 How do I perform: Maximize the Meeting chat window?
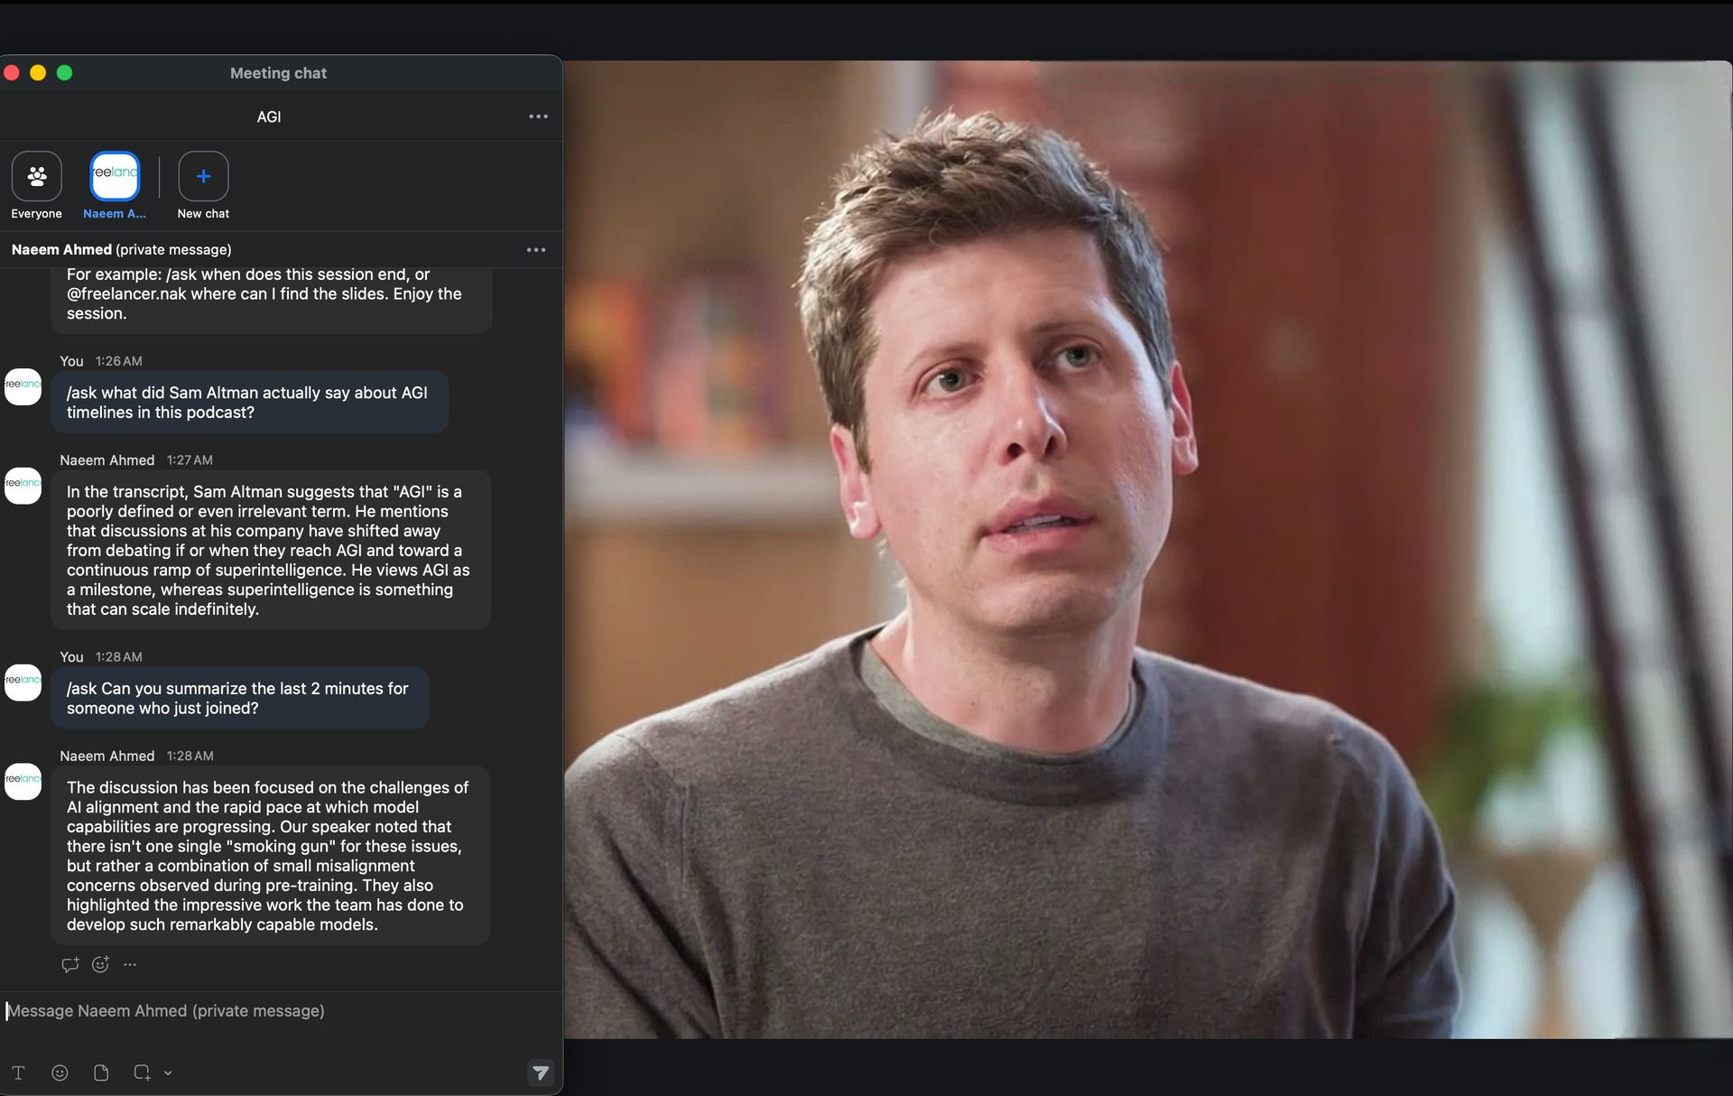tap(64, 73)
